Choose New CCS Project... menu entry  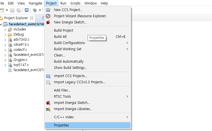[88, 10]
